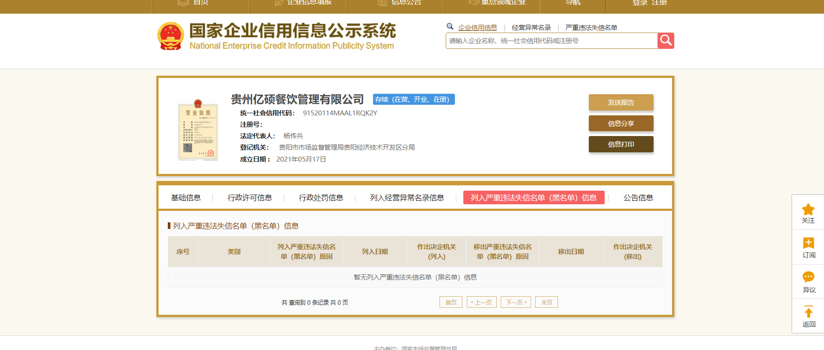Open the 公告信息 tab
The width and height of the screenshot is (824, 350).
pyautogui.click(x=638, y=198)
